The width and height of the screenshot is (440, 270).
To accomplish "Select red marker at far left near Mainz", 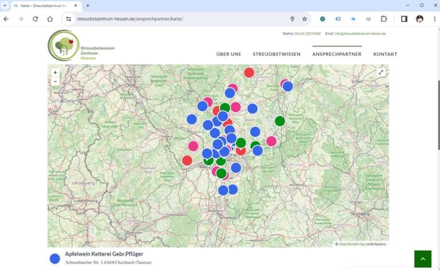I will click(187, 161).
